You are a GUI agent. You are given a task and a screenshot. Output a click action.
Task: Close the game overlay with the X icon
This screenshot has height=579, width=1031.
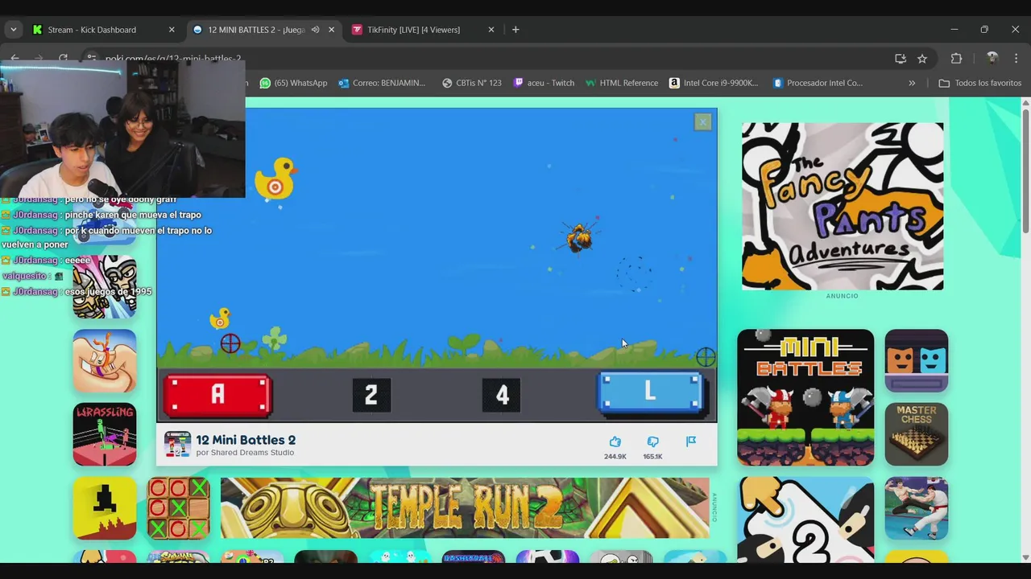[703, 122]
